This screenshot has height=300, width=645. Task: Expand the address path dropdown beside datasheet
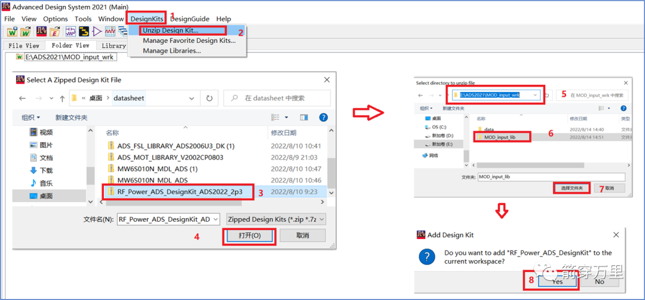pos(192,98)
